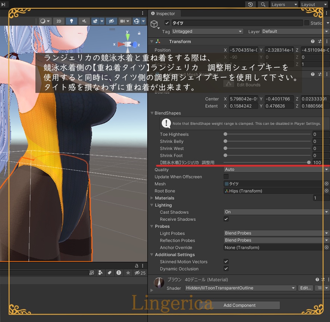Screen dimensions: 330x322
Task: Click the material Edit... button
Action: [306, 288]
